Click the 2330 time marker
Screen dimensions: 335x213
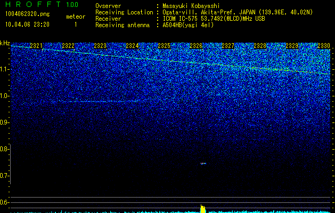coord(324,46)
